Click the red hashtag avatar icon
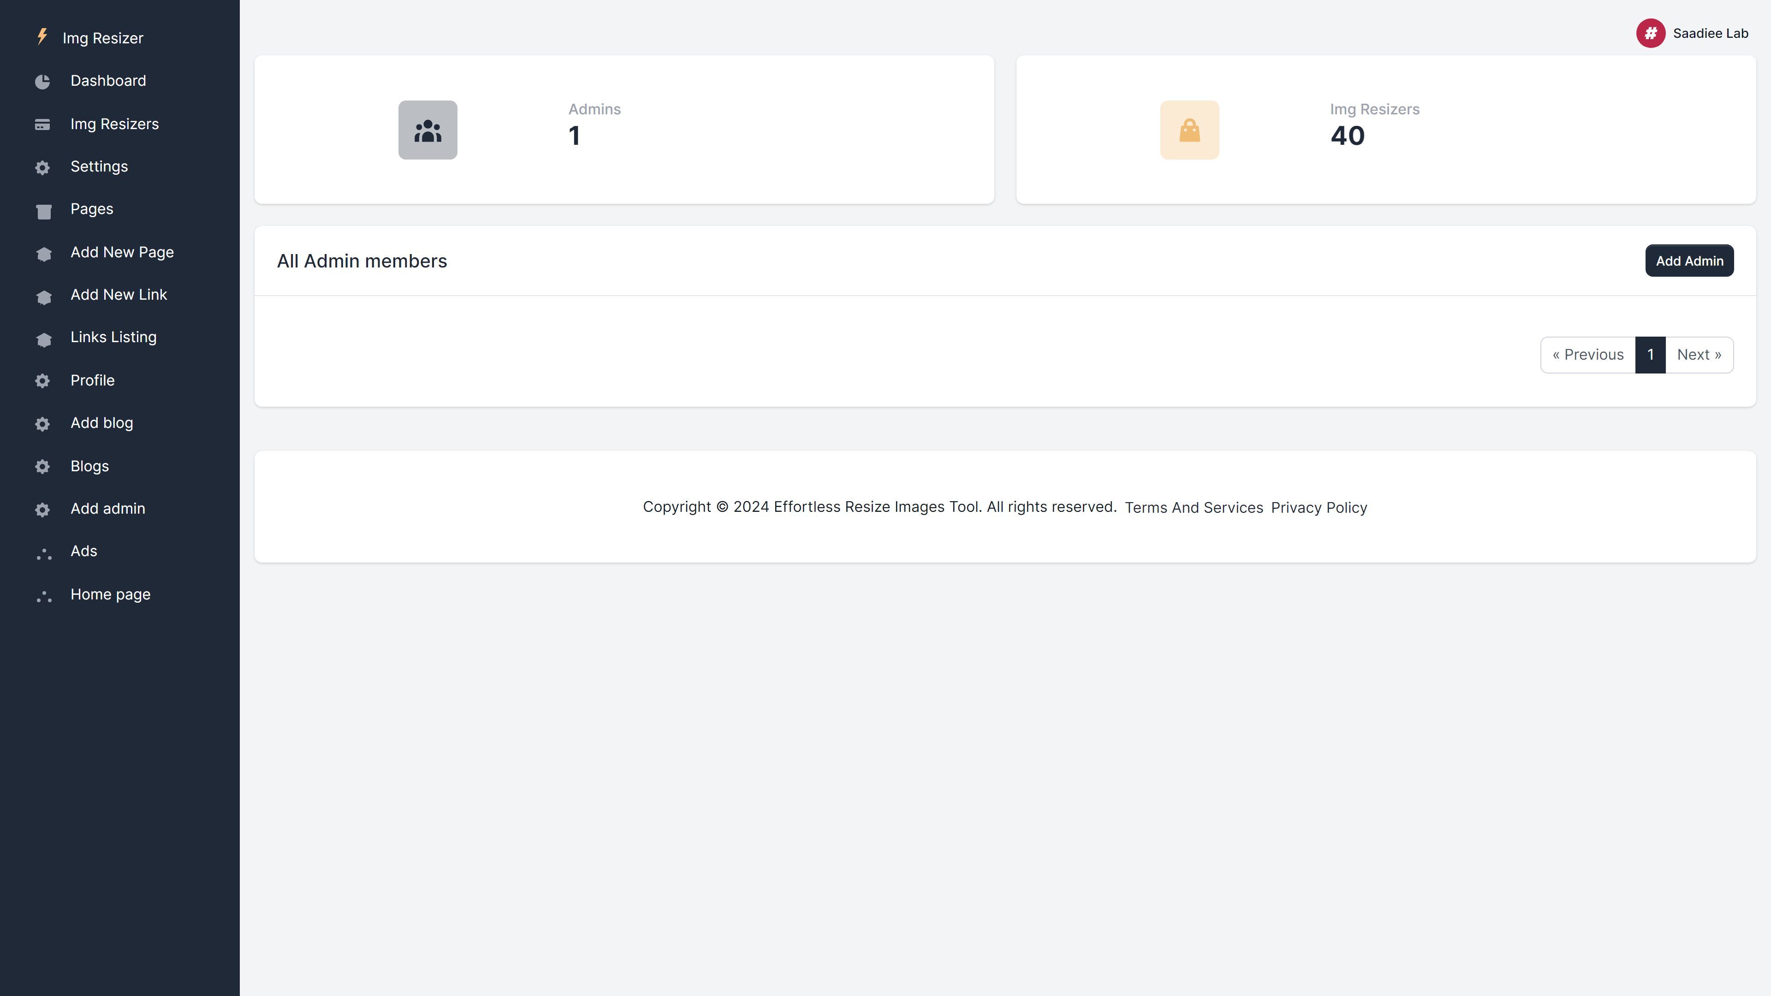The image size is (1771, 996). pos(1650,33)
